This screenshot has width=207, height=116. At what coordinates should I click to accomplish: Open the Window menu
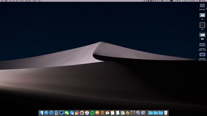click(x=35, y=1)
